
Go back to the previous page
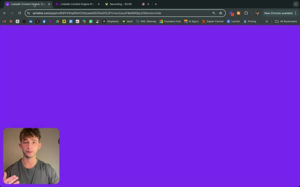pyautogui.click(x=5, y=13)
